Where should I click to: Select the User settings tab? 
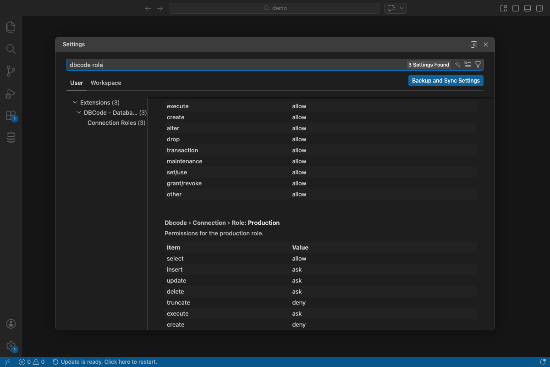(76, 83)
